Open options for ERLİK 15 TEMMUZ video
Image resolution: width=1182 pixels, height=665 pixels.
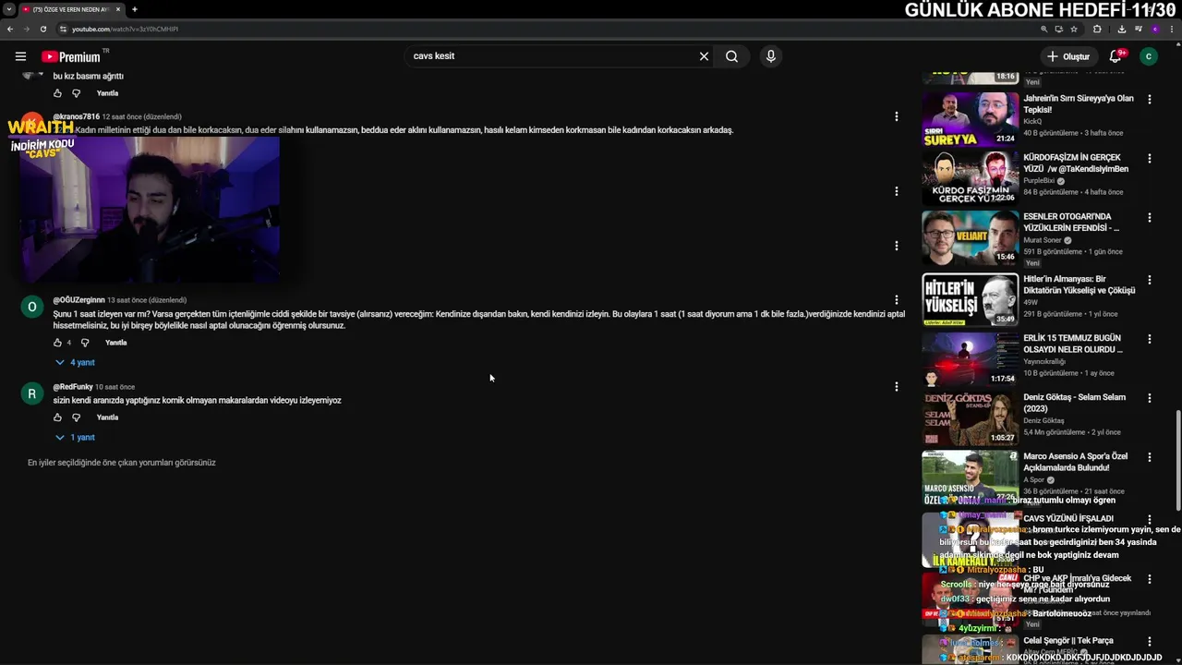(1150, 339)
